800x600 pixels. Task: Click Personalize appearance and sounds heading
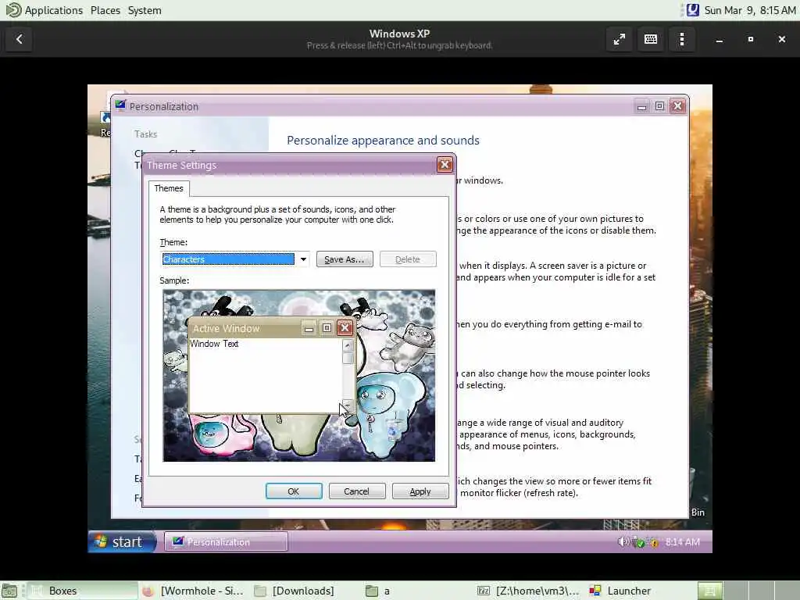383,141
